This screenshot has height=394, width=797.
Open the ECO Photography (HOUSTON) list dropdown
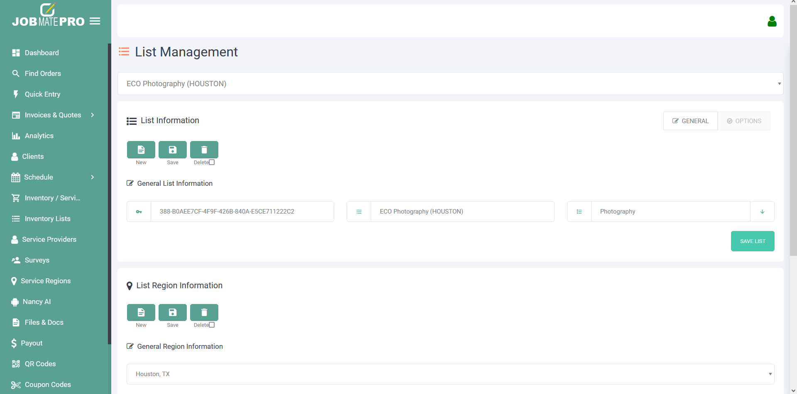pyautogui.click(x=450, y=84)
